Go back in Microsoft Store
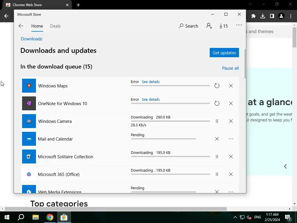 pyautogui.click(x=21, y=26)
